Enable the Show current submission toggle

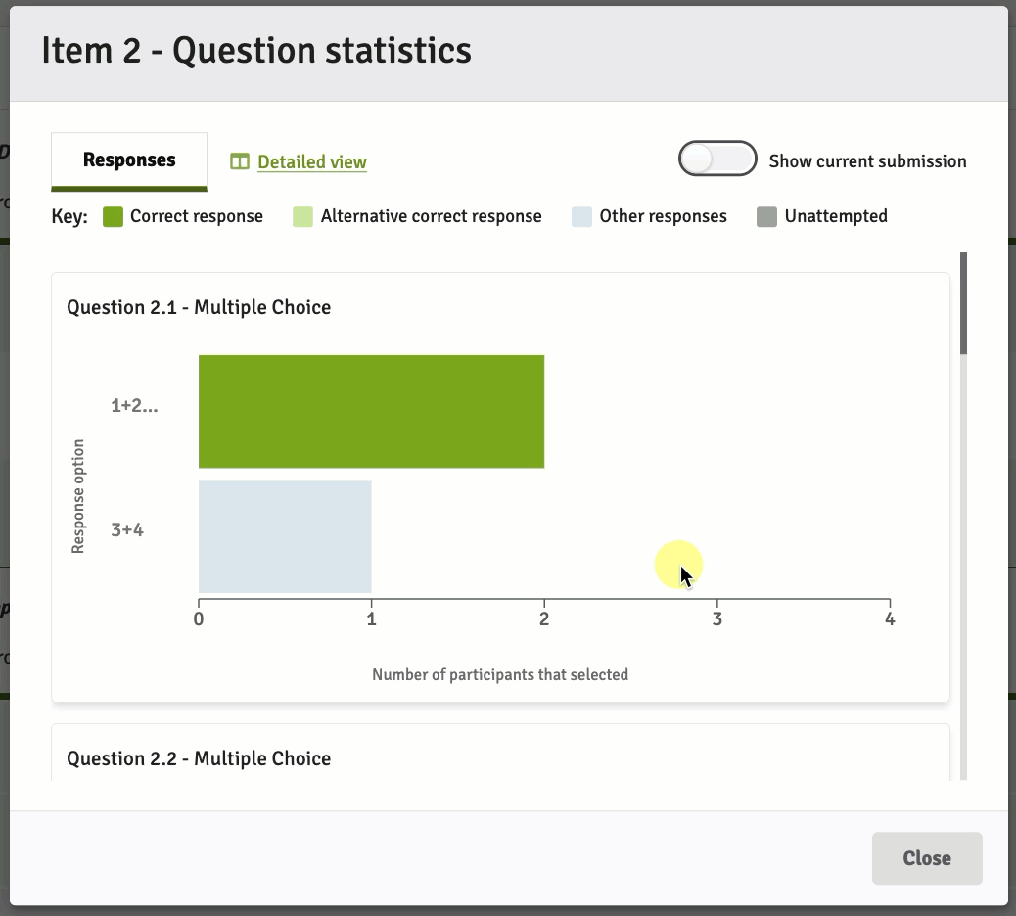coord(717,160)
